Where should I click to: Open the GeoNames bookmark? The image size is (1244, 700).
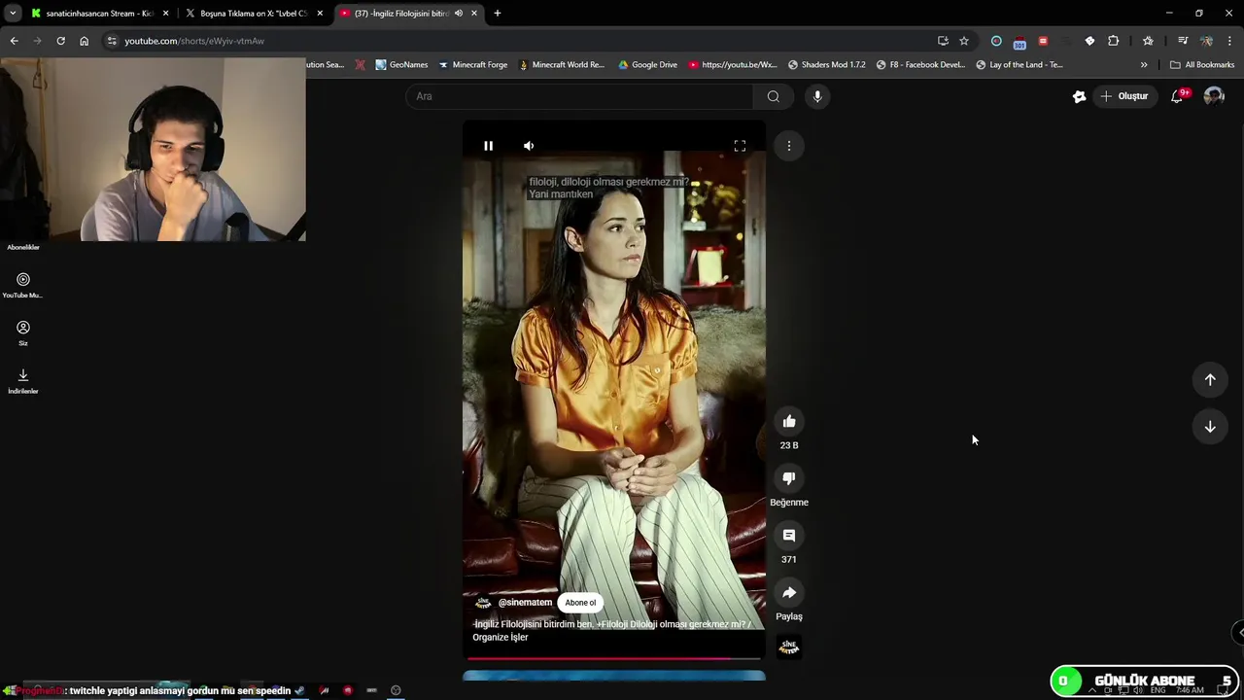(401, 65)
